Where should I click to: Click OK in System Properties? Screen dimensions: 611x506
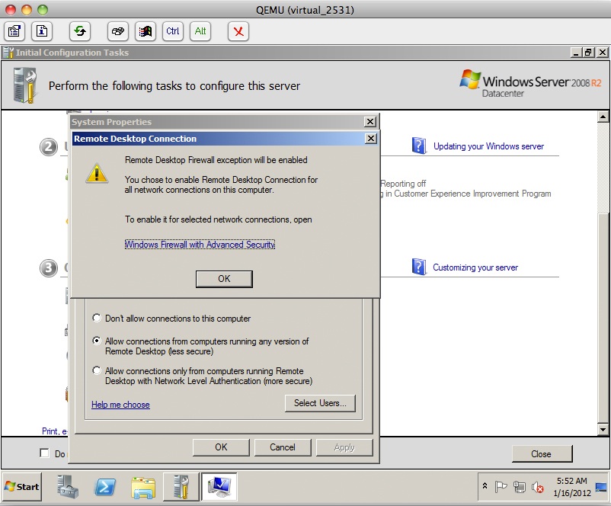[x=221, y=447]
